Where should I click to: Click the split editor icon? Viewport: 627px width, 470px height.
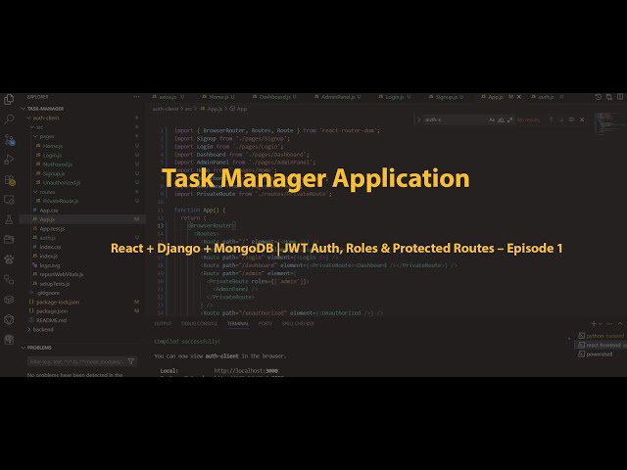click(620, 97)
